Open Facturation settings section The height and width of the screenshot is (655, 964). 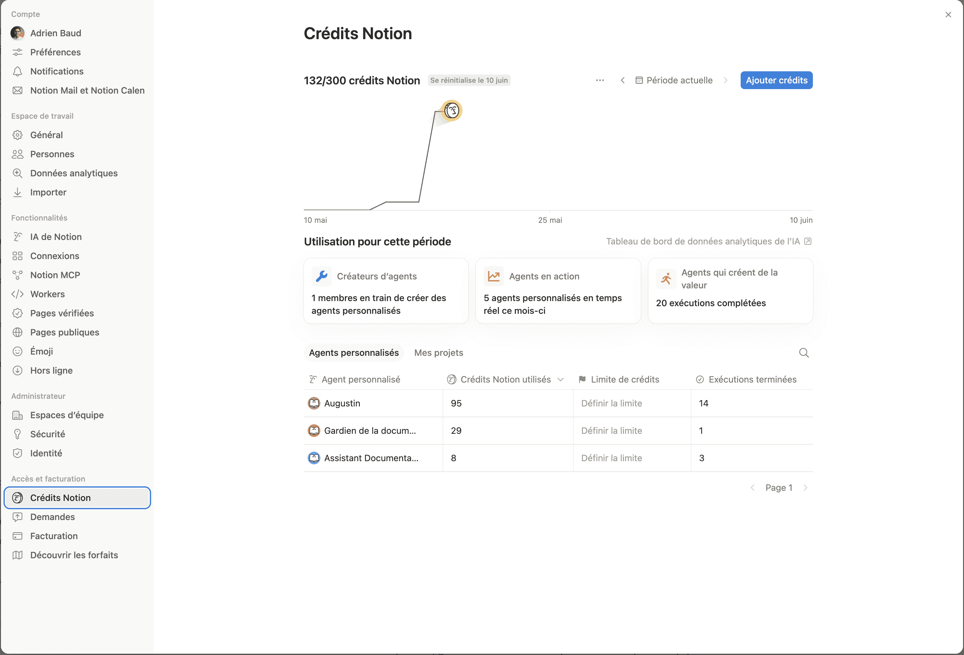77,536
